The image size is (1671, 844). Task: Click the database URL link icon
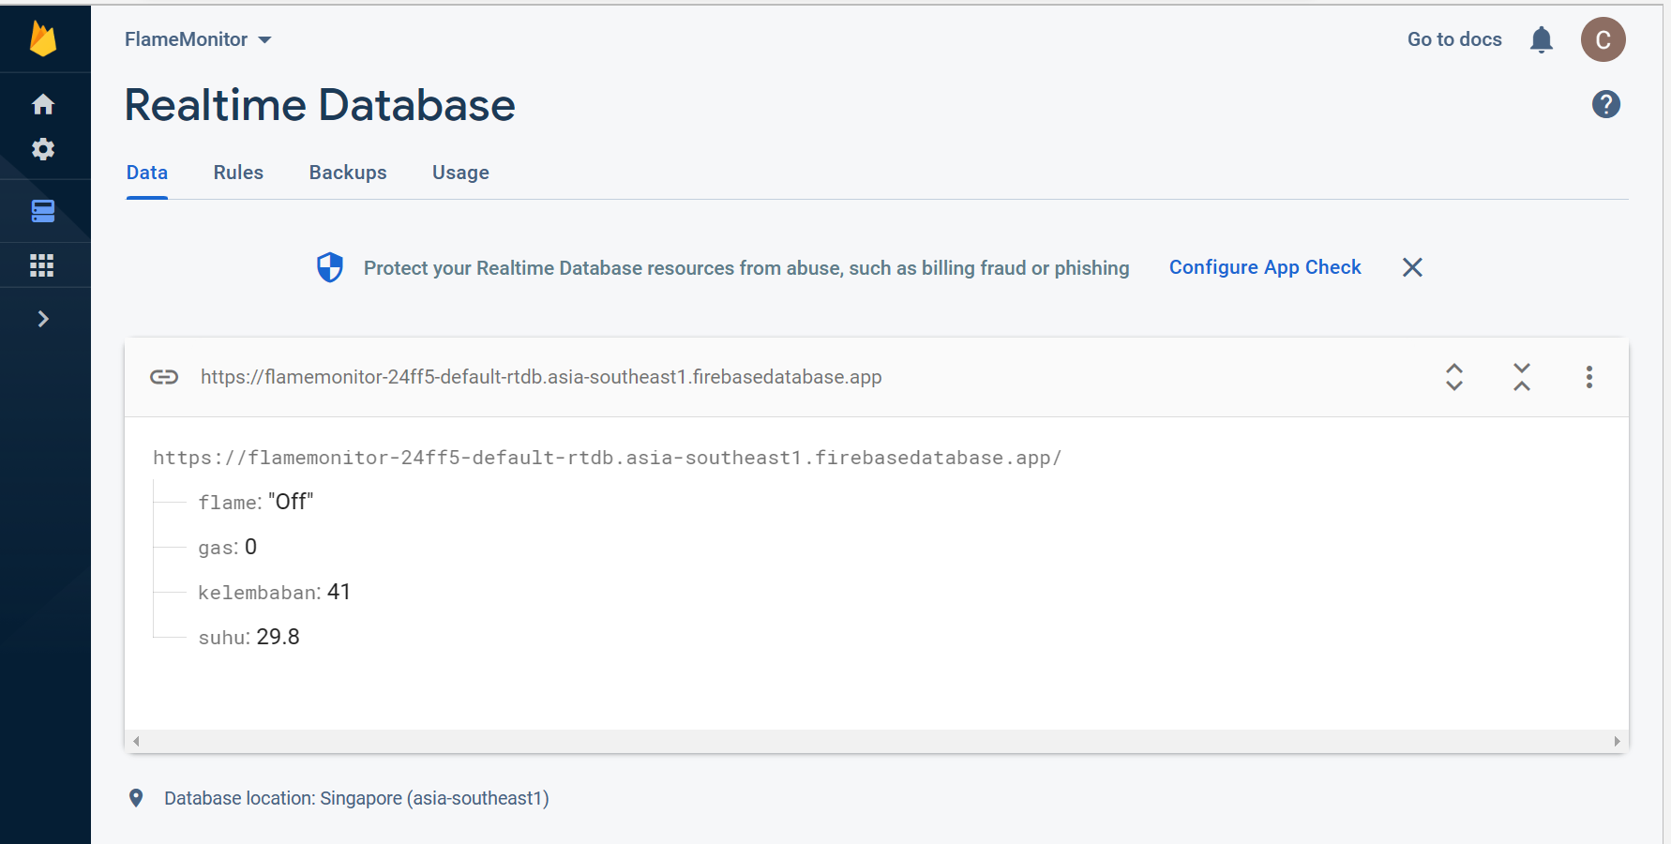(164, 377)
